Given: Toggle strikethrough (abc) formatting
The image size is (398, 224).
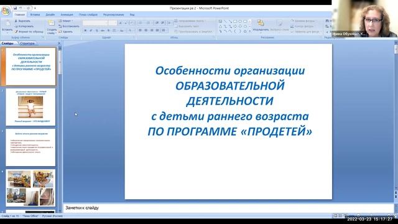Looking at the screenshot, I should (x=103, y=30).
